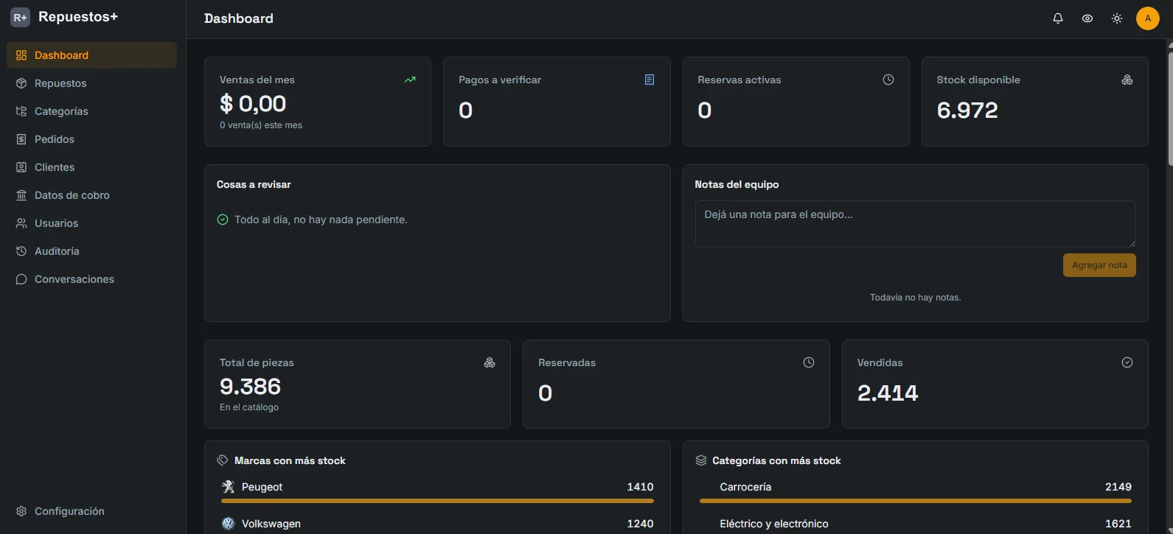This screenshot has width=1173, height=534.
Task: Toggle the eye visibility icon in header
Action: click(1087, 18)
